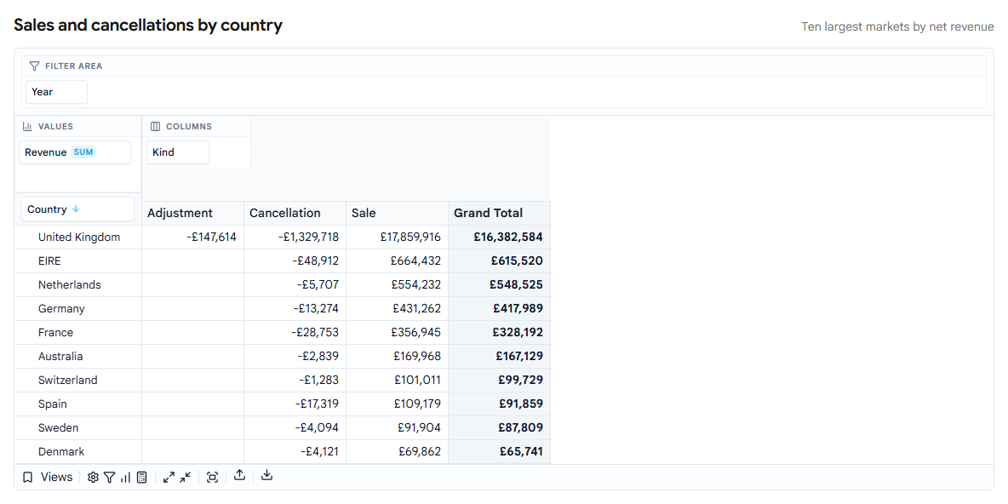Expand all rows with expand arrows icon

(x=169, y=477)
